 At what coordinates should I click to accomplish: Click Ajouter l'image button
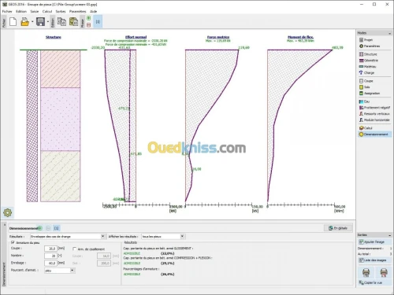coord(375,242)
